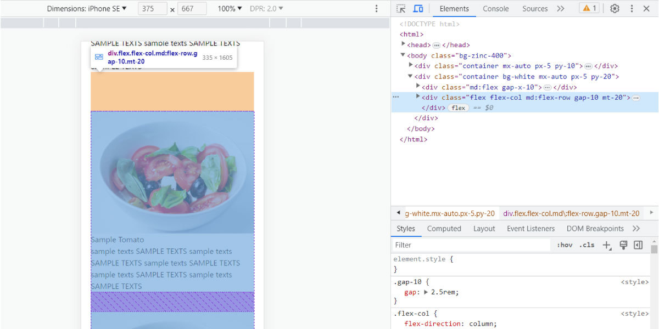Image resolution: width=659 pixels, height=329 pixels.
Task: Switch to the Elements tab
Action: click(x=454, y=8)
